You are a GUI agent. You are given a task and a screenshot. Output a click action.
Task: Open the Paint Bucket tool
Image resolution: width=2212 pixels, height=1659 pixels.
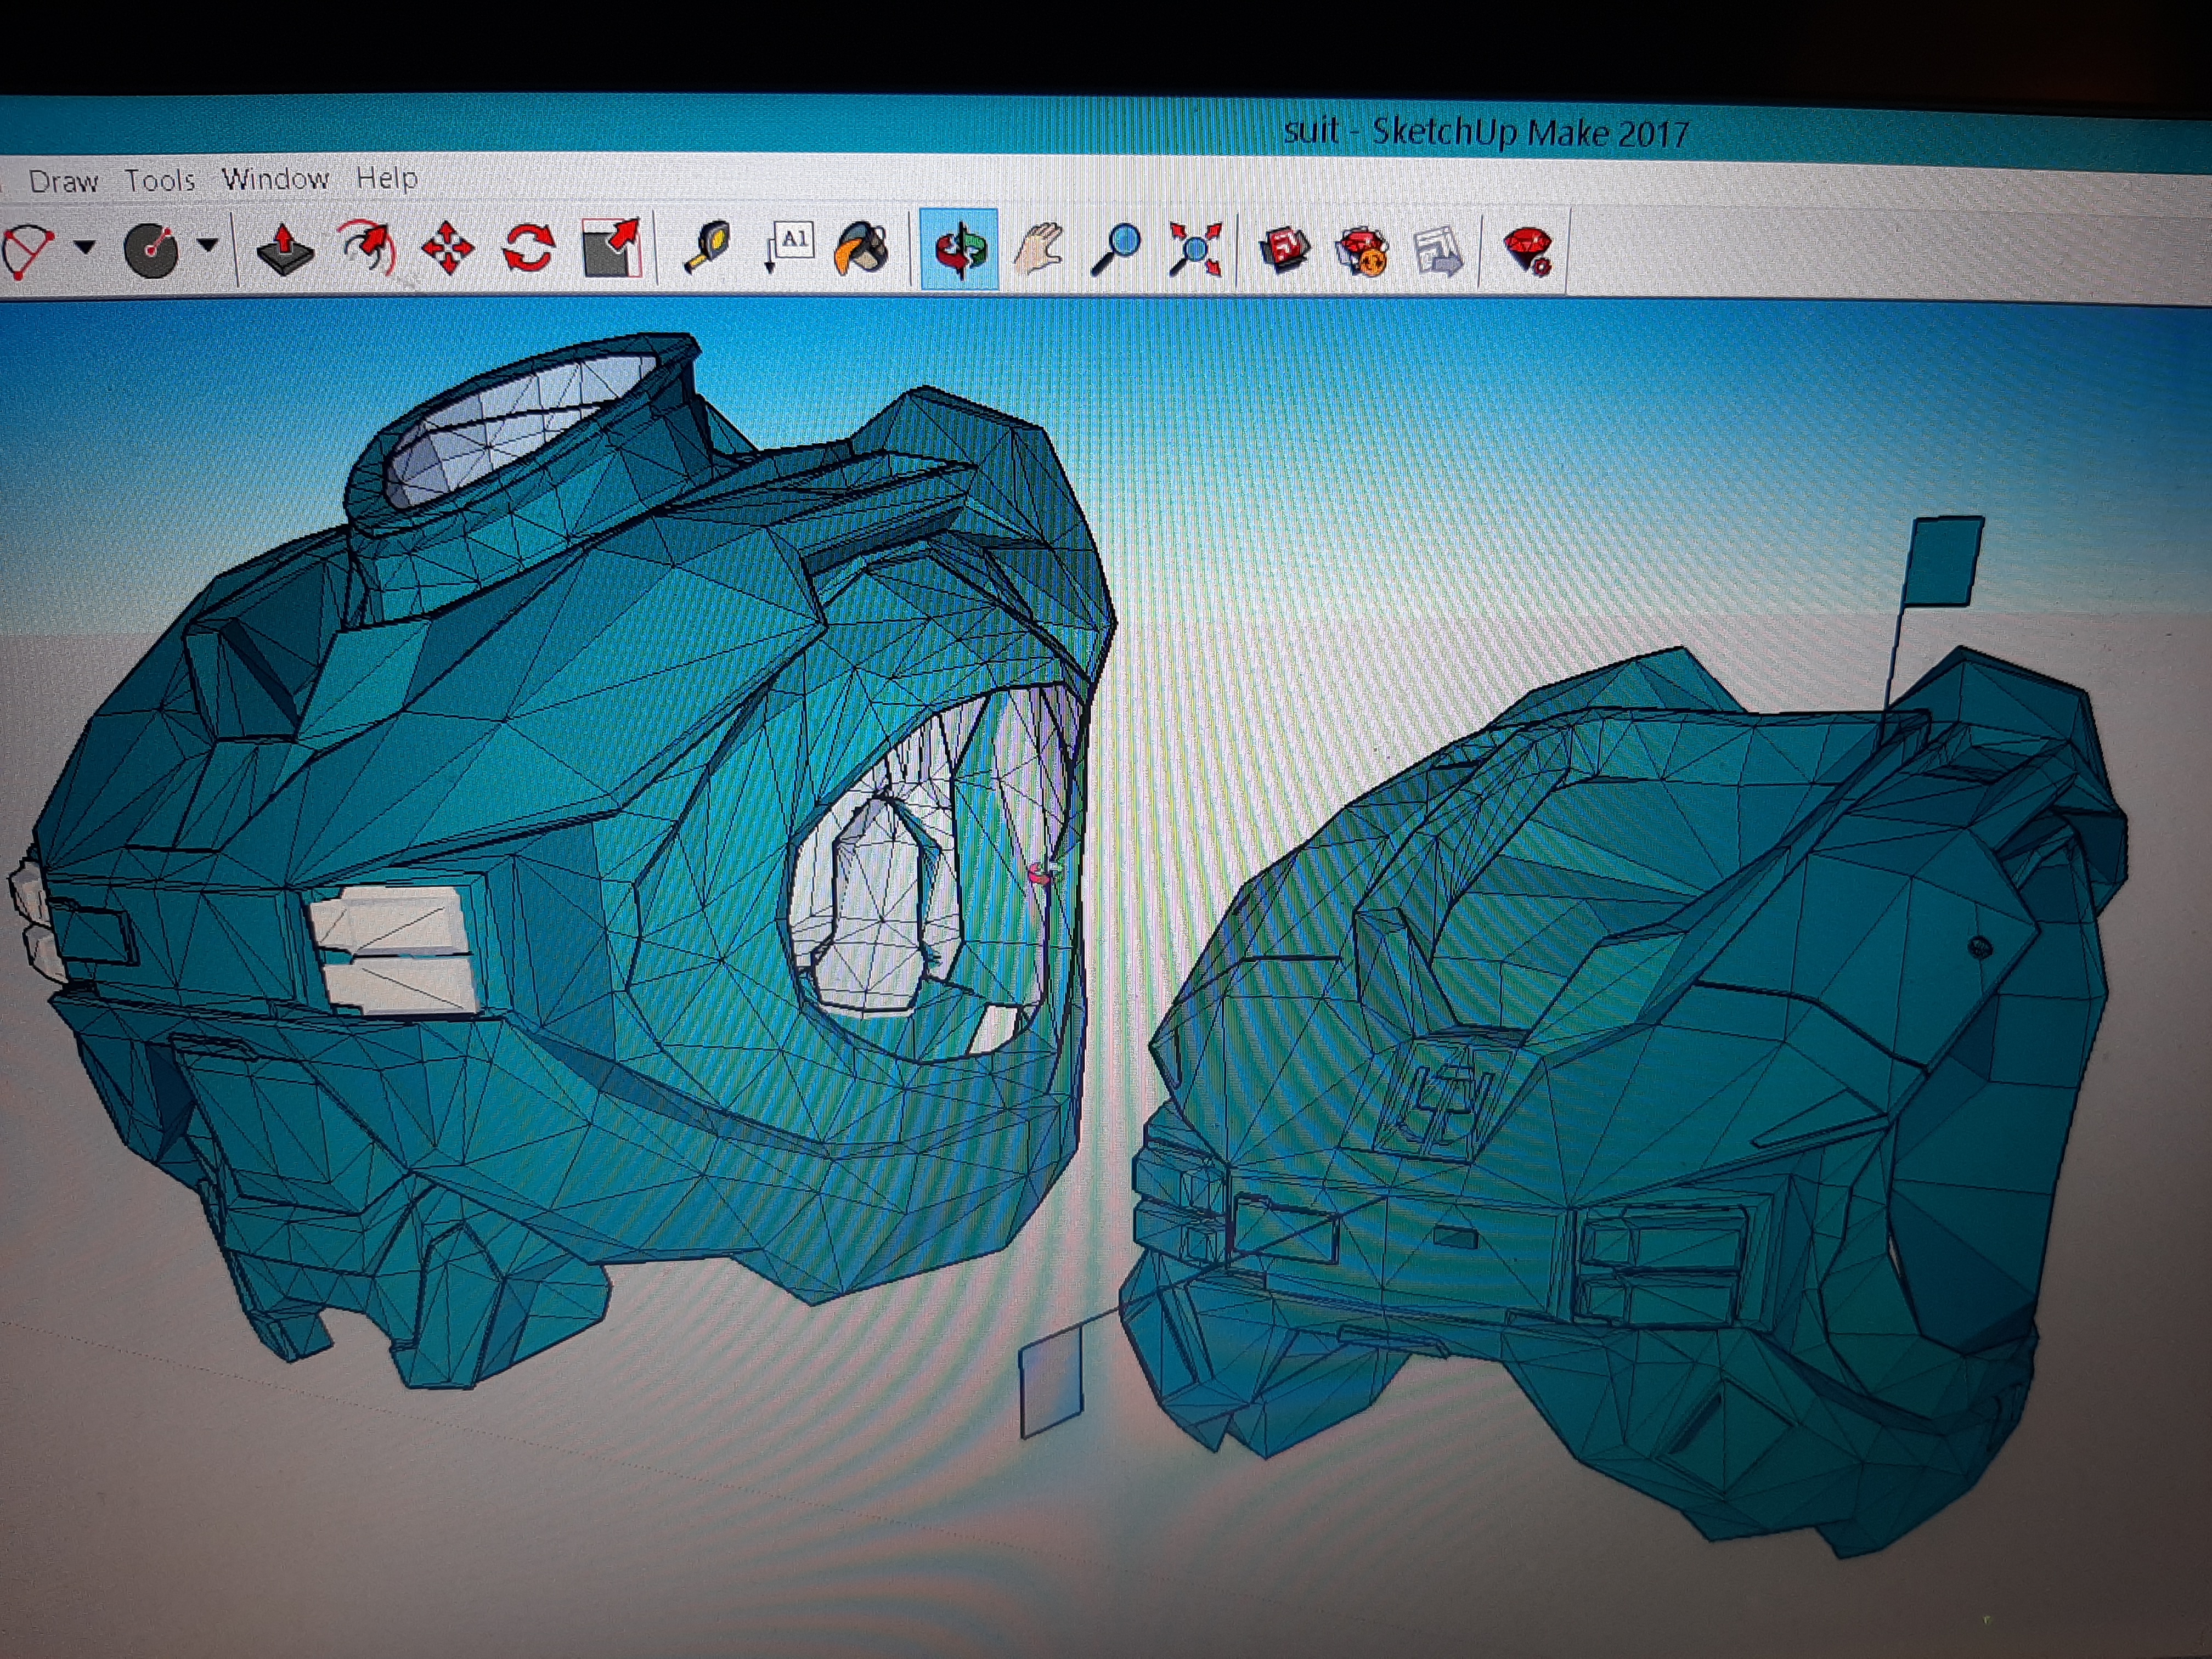pos(862,247)
